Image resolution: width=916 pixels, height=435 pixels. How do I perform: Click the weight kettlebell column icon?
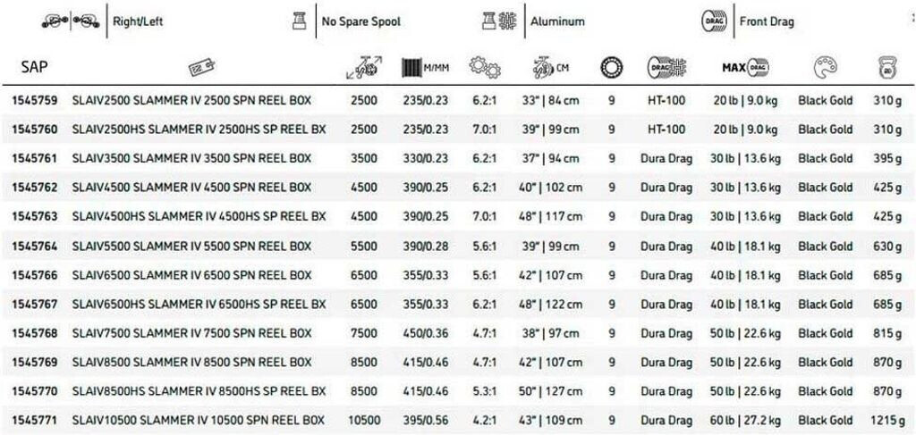click(887, 68)
